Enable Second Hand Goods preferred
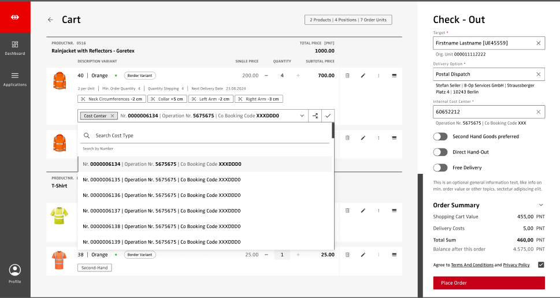This screenshot has width=560, height=298. click(440, 136)
